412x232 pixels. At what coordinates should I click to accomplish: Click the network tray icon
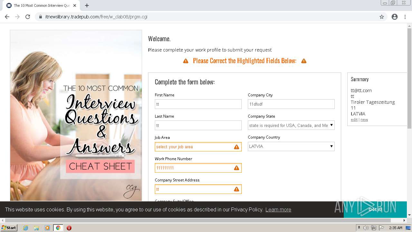click(374, 228)
